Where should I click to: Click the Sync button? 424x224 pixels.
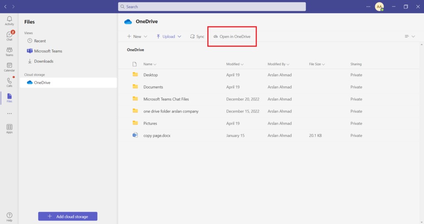(x=197, y=36)
